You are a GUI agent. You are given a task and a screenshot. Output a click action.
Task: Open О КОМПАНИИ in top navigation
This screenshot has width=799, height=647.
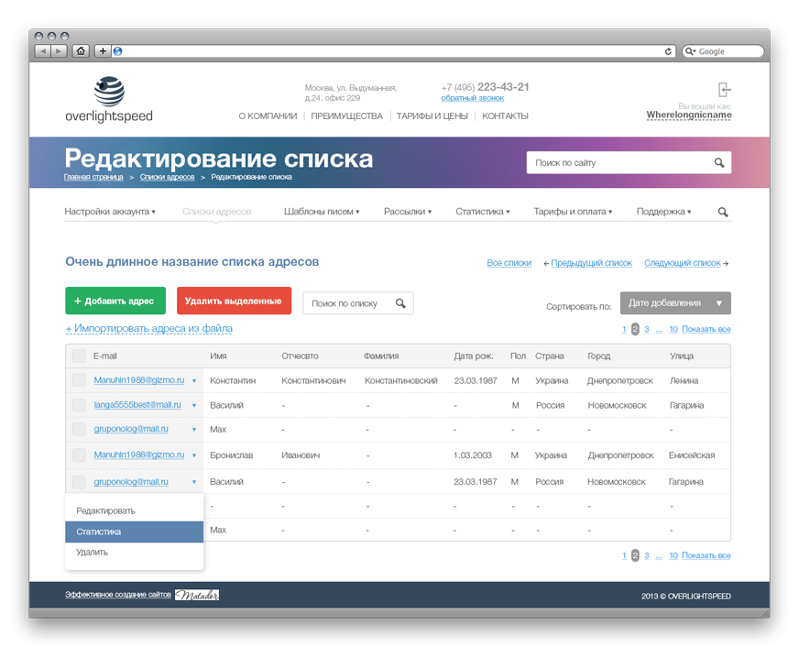pyautogui.click(x=268, y=116)
